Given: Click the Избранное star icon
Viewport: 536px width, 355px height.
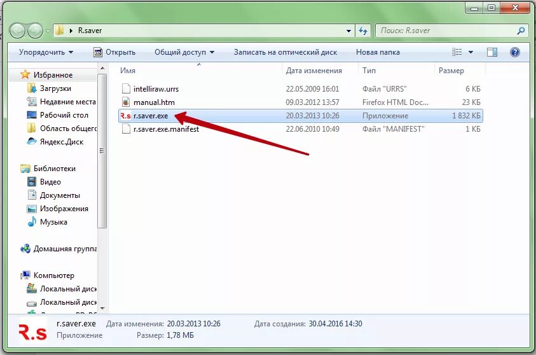Looking at the screenshot, I should tap(25, 74).
